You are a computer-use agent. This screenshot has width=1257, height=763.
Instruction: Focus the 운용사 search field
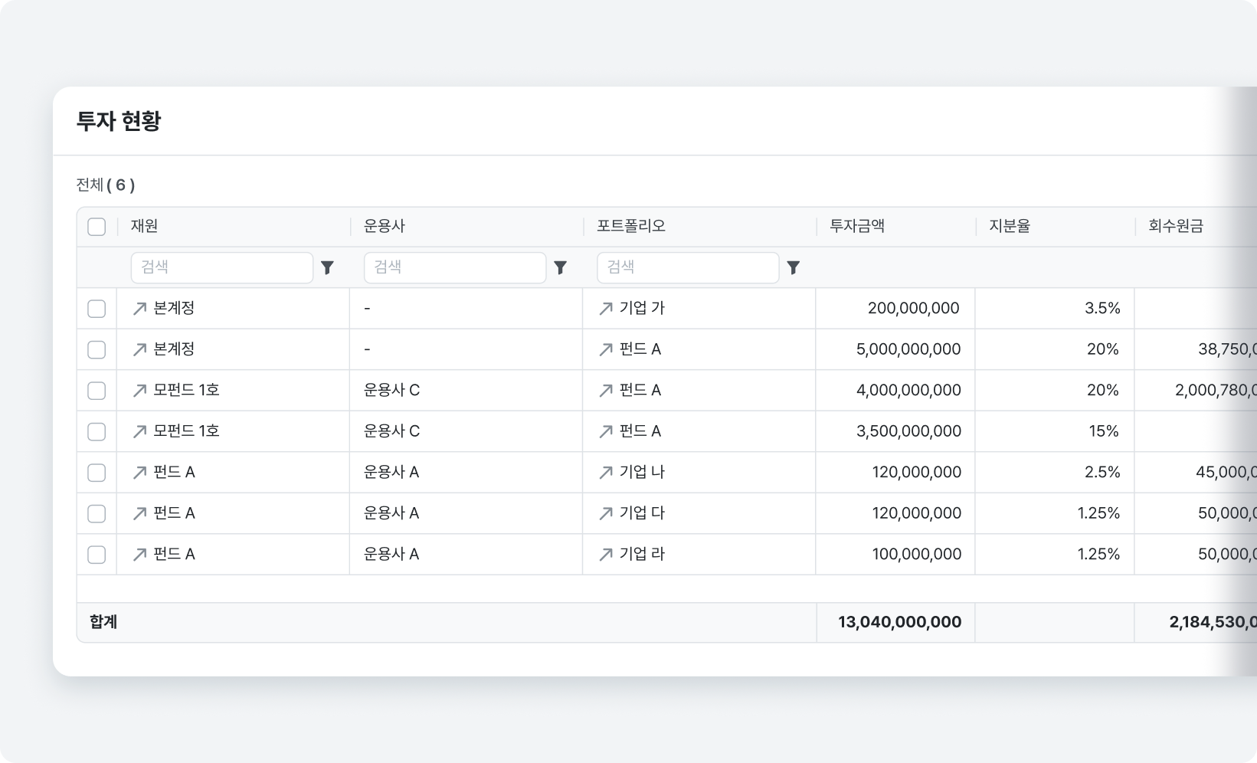click(x=455, y=267)
